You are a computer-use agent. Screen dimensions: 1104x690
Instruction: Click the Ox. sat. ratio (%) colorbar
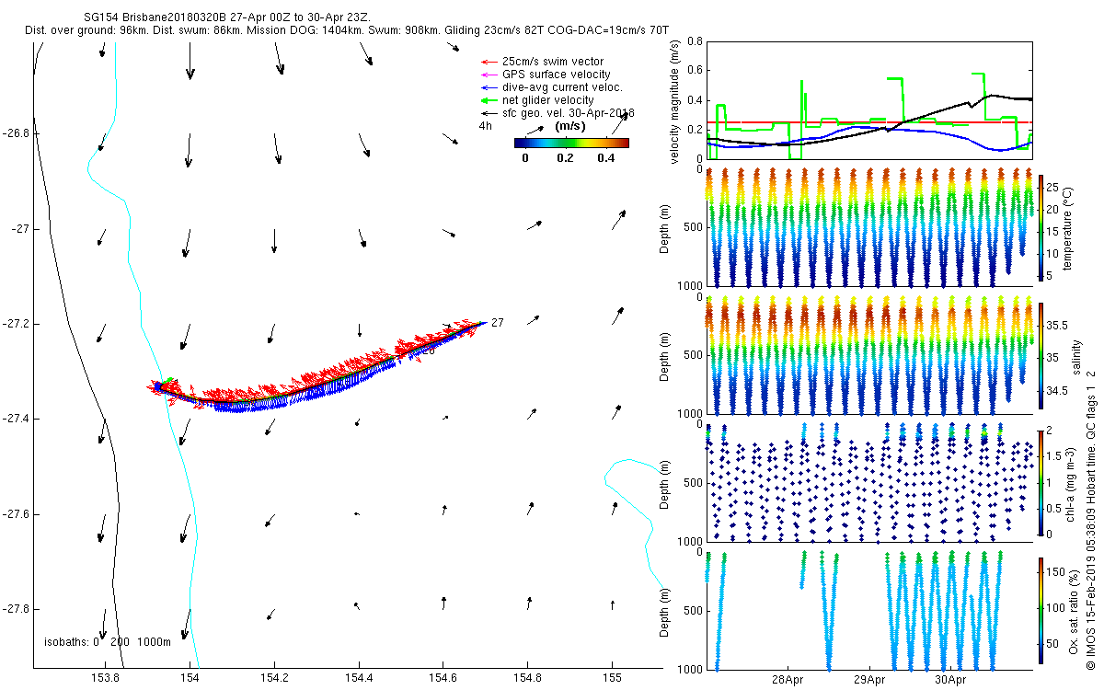(1041, 609)
